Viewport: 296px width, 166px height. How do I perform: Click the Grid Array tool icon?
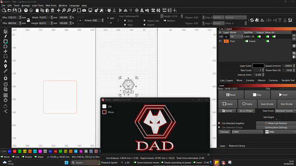click(6, 95)
